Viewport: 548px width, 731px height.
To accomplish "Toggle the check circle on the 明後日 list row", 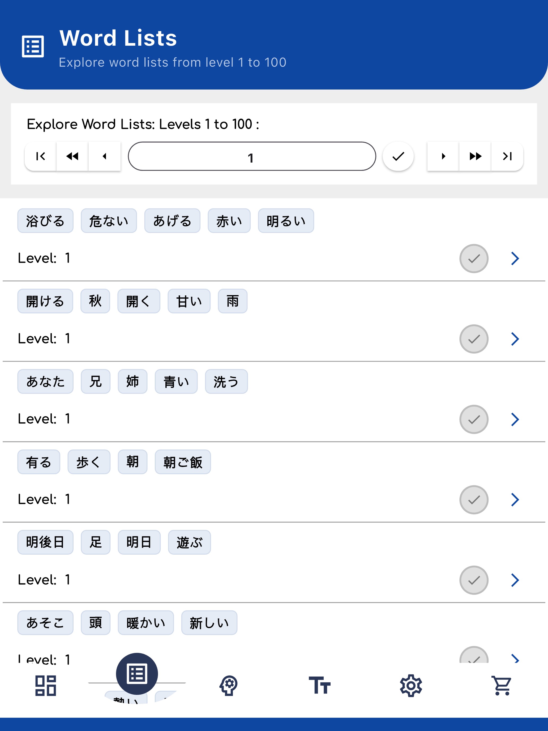I will 473,579.
